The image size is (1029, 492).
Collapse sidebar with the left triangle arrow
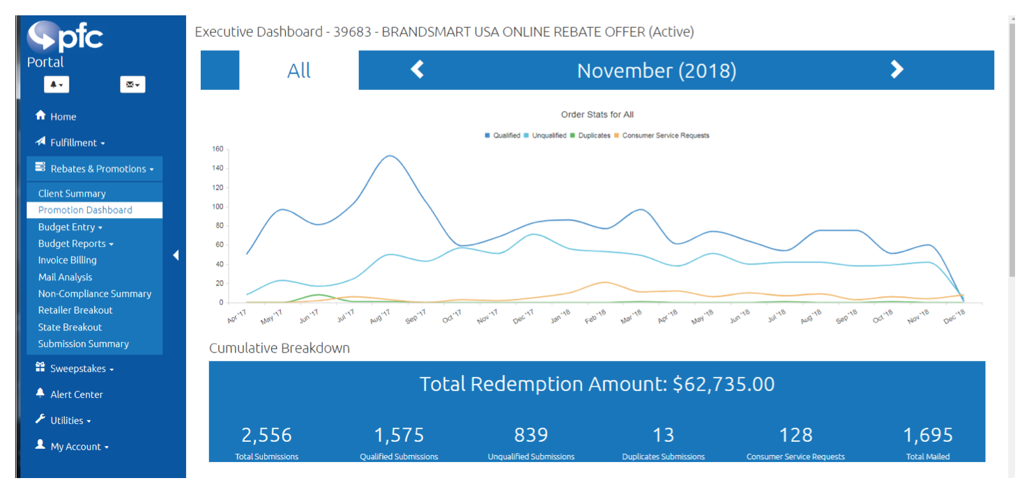coord(176,256)
